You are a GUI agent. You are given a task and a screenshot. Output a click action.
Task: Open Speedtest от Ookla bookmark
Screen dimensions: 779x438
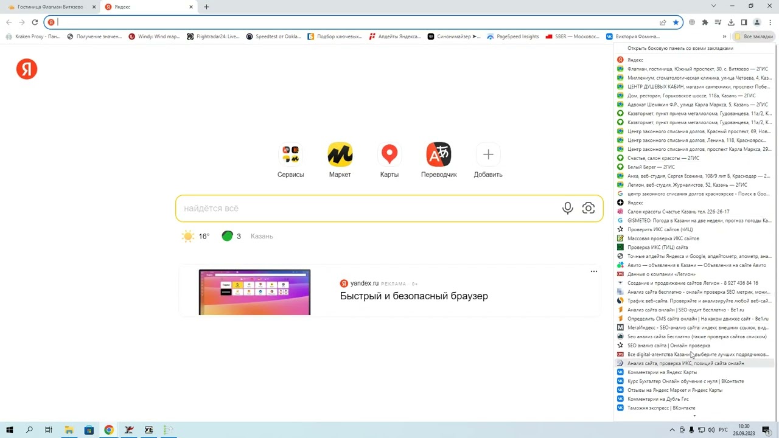pos(274,36)
